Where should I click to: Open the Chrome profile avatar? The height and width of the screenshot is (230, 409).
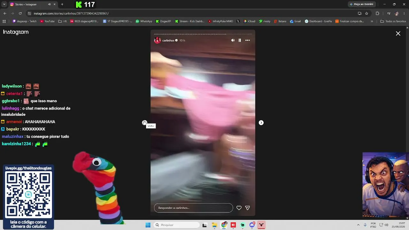point(396,13)
